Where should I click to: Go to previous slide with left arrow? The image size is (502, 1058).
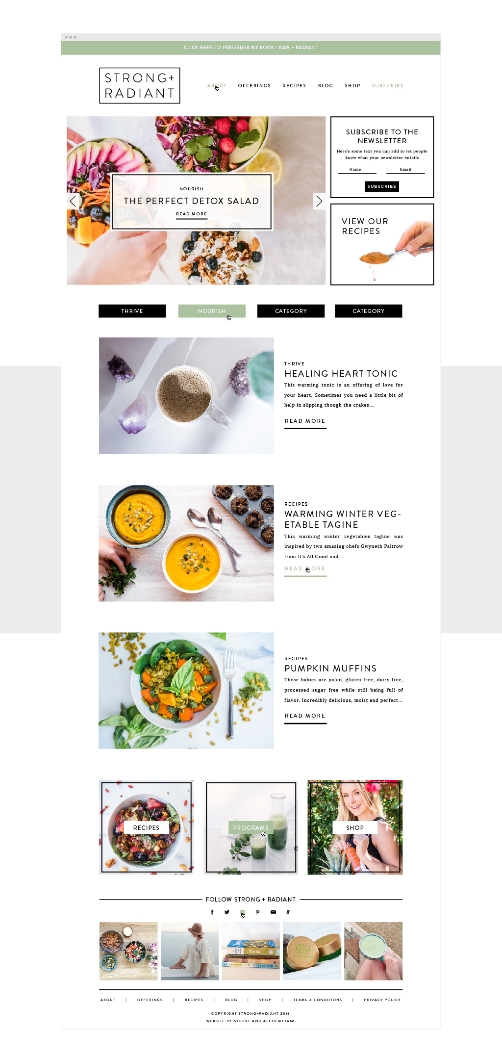[x=73, y=201]
